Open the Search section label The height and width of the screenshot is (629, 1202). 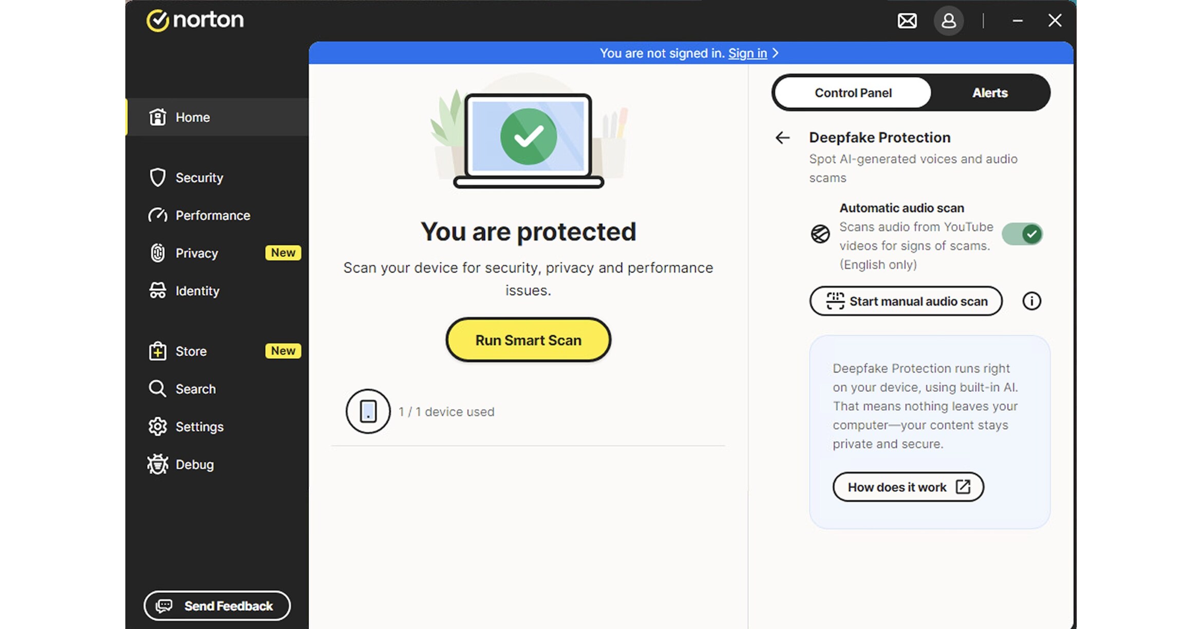click(x=196, y=389)
